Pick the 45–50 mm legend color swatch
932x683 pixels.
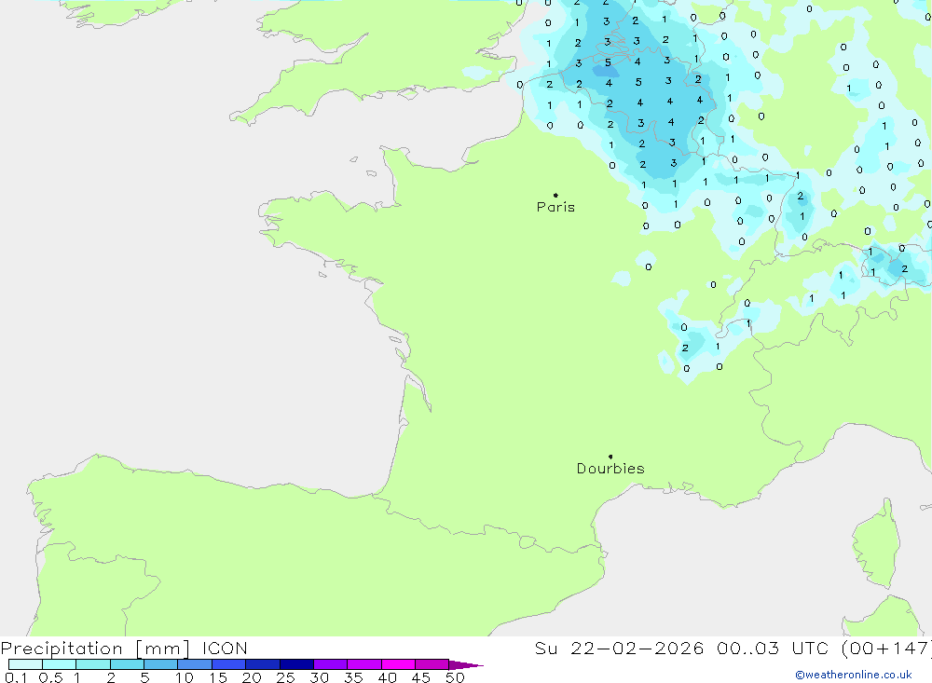coord(432,664)
